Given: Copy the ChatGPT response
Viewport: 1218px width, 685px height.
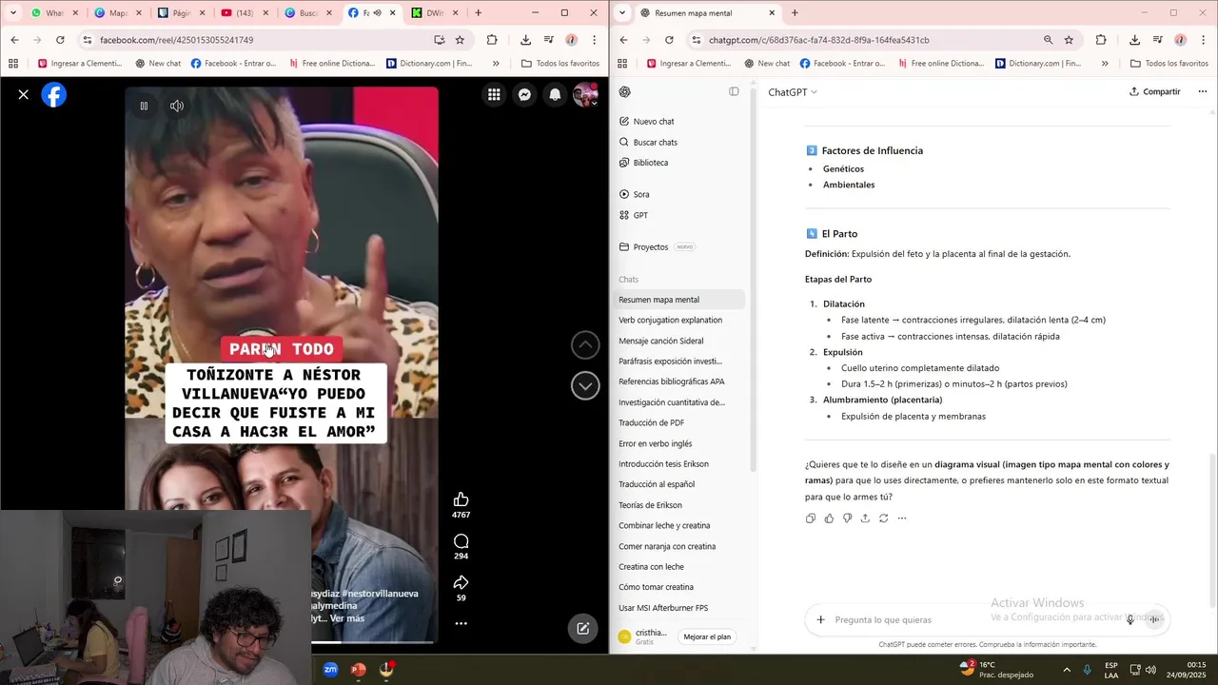Looking at the screenshot, I should (811, 519).
